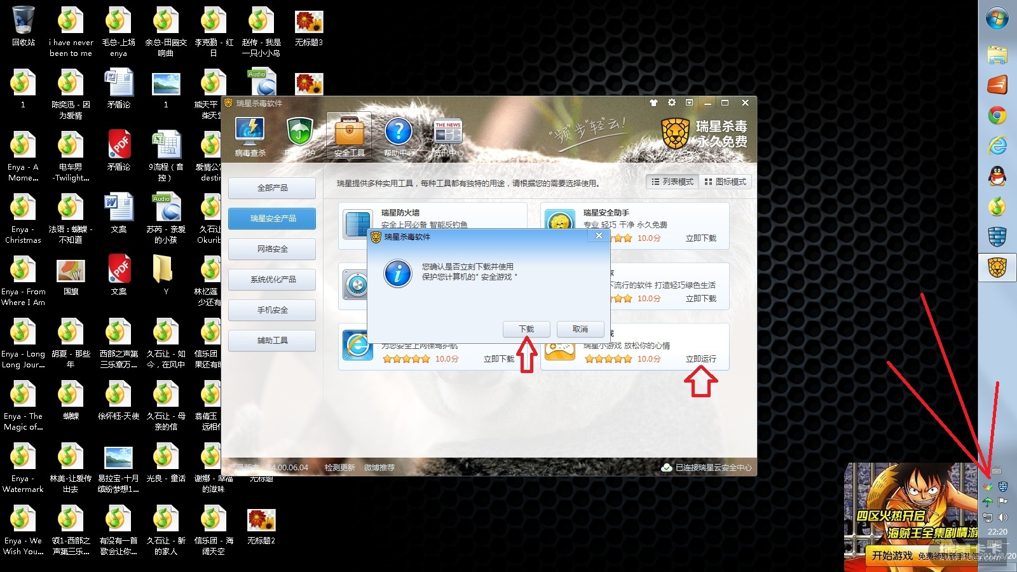The width and height of the screenshot is (1017, 572).
Task: Click the red office app taskbar icon
Action: pyautogui.click(x=997, y=85)
